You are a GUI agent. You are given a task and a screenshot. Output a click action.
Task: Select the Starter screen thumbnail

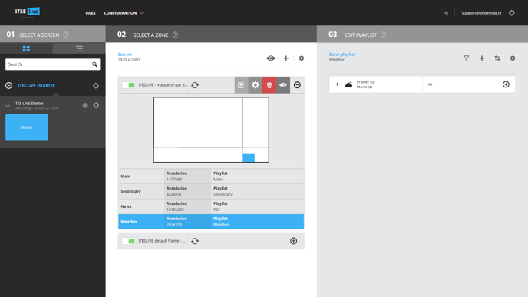click(x=27, y=127)
